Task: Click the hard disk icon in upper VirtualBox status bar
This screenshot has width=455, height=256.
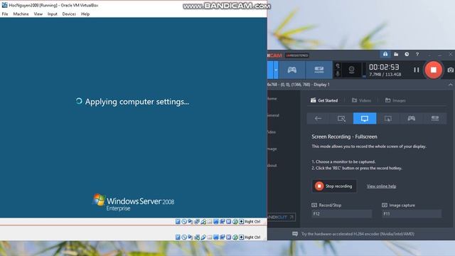Action: (x=178, y=221)
